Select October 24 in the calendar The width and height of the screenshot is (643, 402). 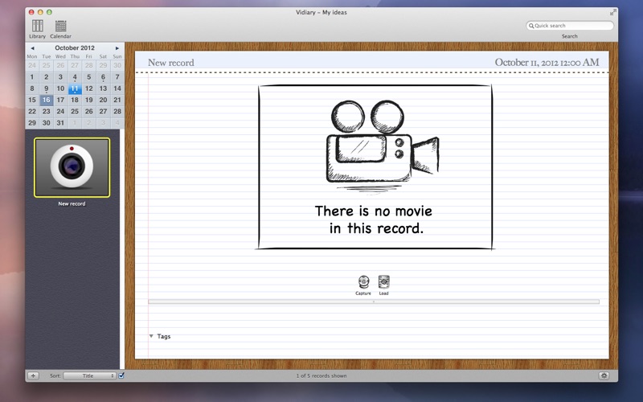60,111
